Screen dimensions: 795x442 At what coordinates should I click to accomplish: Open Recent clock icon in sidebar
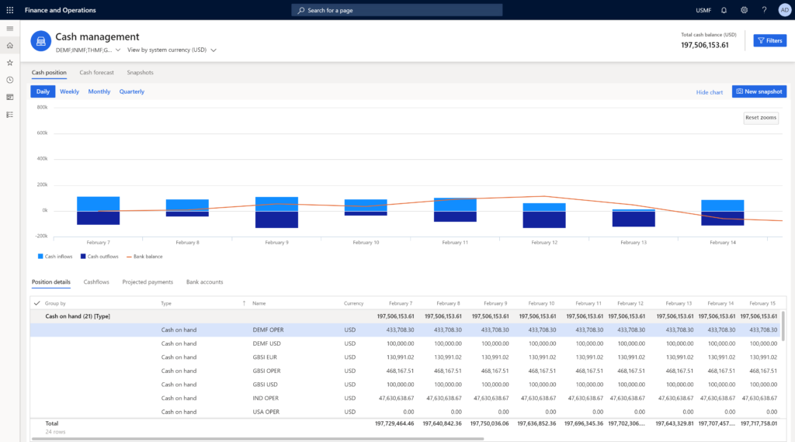(x=10, y=80)
